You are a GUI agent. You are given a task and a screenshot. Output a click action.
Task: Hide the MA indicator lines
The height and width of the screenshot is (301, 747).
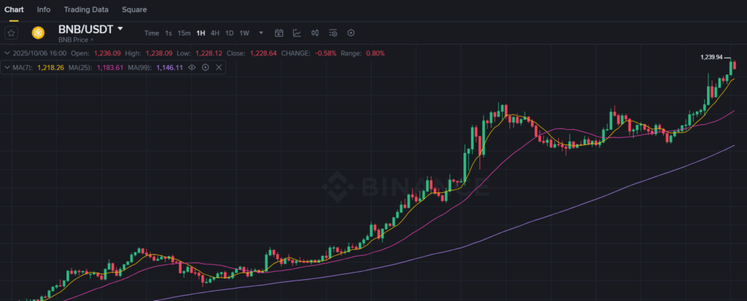[x=192, y=67]
